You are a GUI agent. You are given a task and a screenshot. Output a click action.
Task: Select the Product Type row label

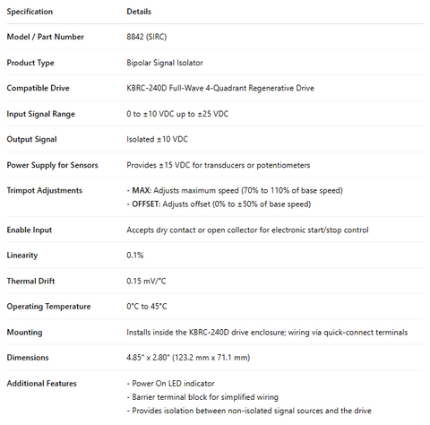tap(30, 63)
